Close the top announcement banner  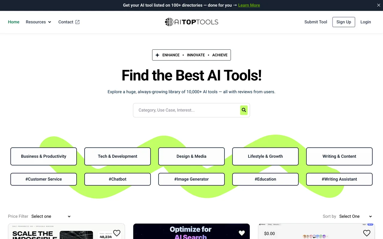tap(379, 5)
